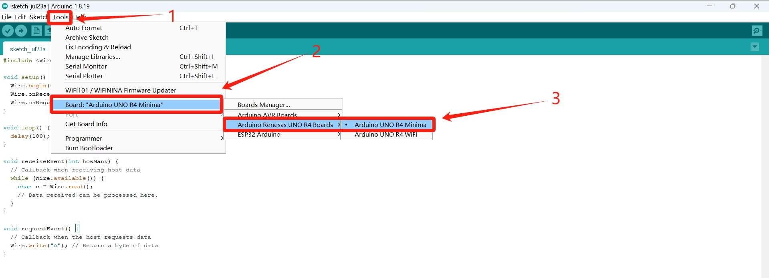Click WiFi101 / WiFiNINA Firmware Updater
The width and height of the screenshot is (769, 278).
click(x=138, y=90)
